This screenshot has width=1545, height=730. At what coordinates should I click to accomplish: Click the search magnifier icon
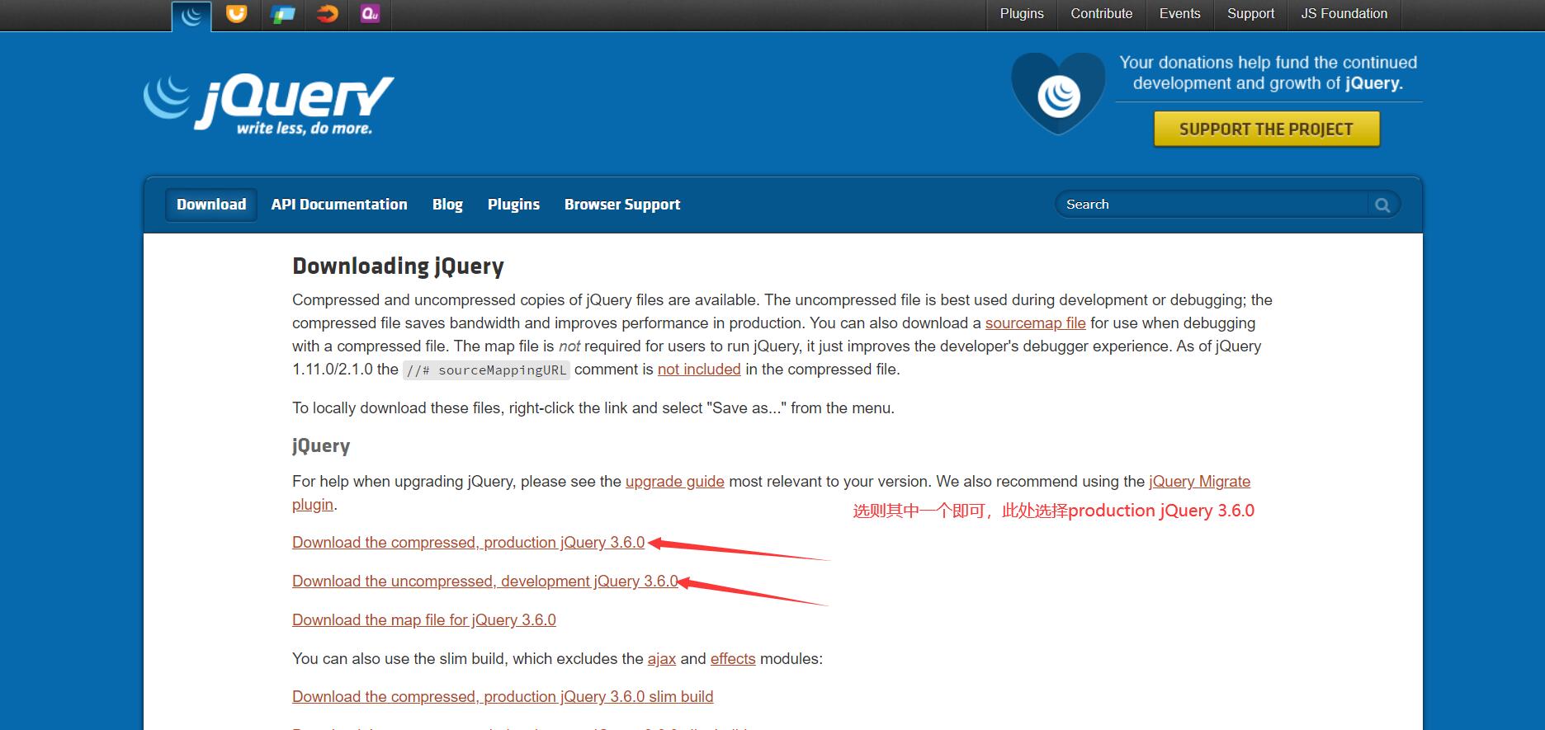pyautogui.click(x=1382, y=205)
